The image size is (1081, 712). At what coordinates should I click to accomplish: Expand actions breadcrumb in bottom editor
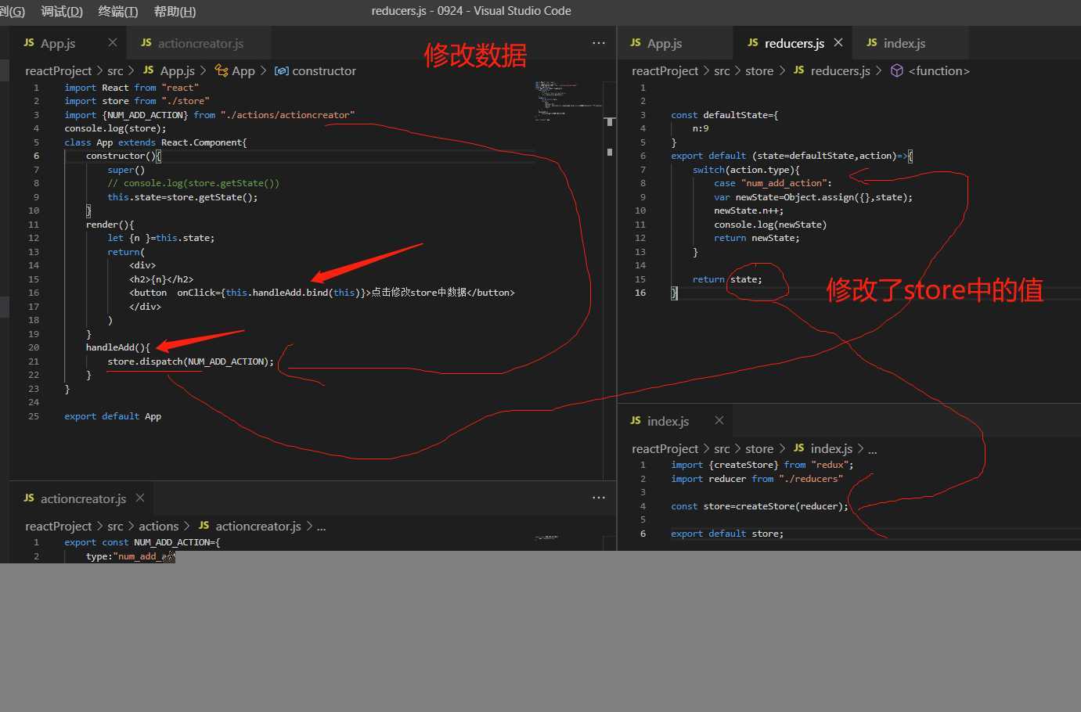pyautogui.click(x=159, y=527)
